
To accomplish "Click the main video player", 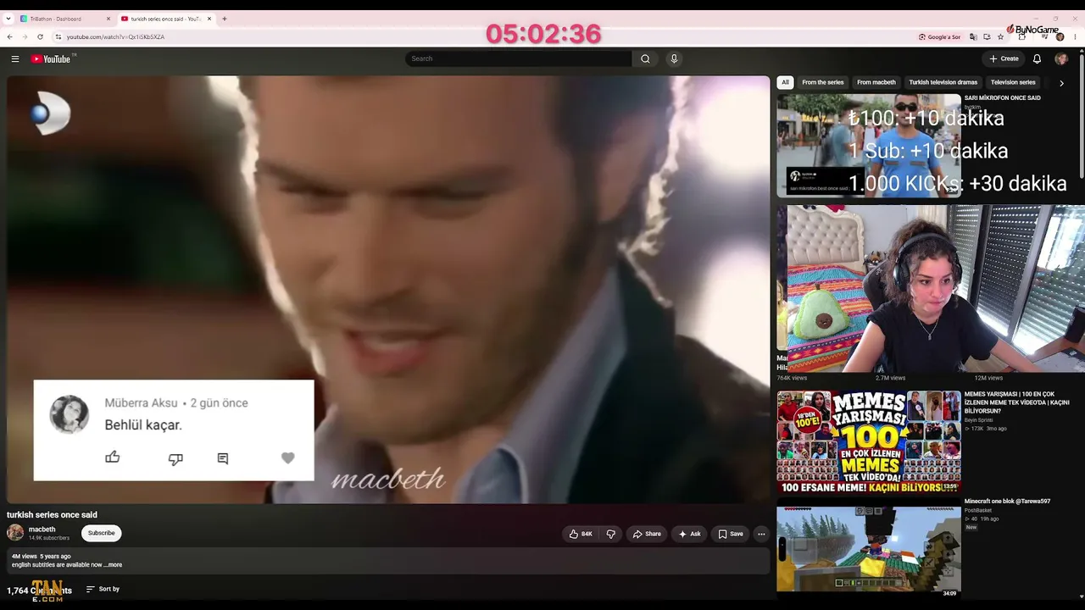I will 388,290.
